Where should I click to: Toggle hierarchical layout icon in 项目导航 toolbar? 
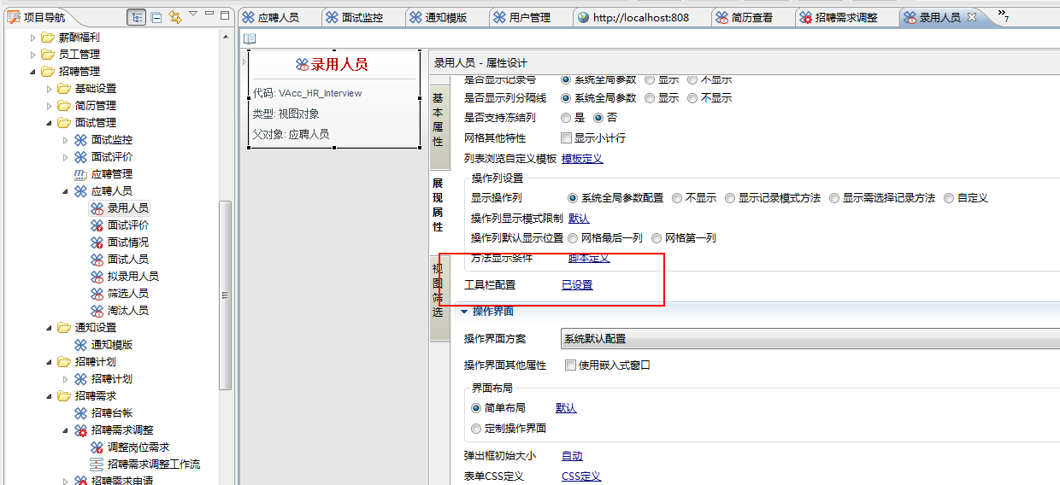[137, 16]
